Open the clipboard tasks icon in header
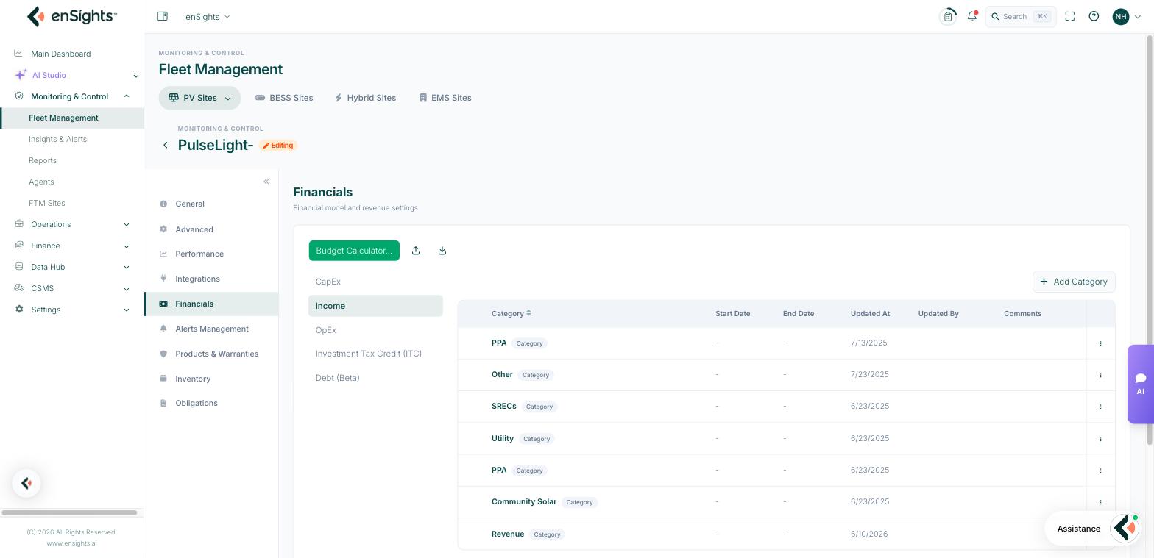Screen dimensions: 1154x558 click(x=948, y=16)
